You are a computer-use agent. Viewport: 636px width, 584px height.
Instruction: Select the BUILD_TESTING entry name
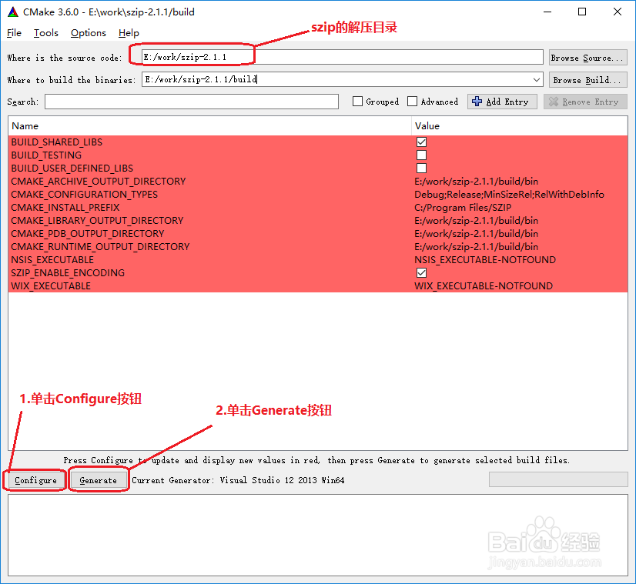tap(46, 155)
